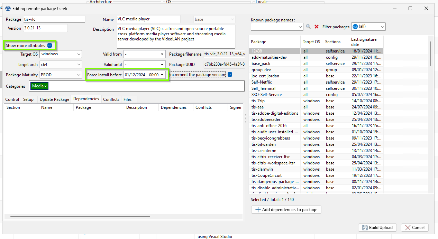
Task: Open the Target OS dropdown
Action: [79, 54]
